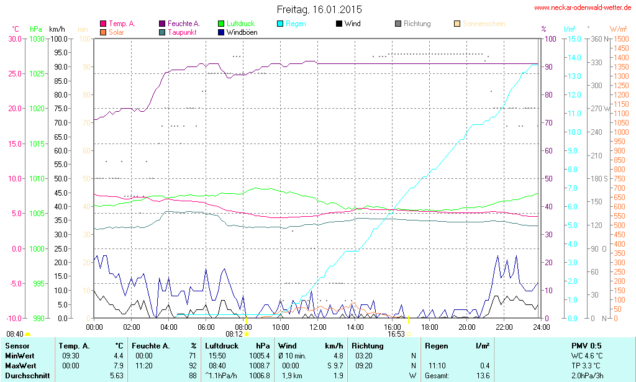Image resolution: width=636 pixels, height=382 pixels.
Task: Click the pink Temp. A. legend square
Action: [x=103, y=24]
